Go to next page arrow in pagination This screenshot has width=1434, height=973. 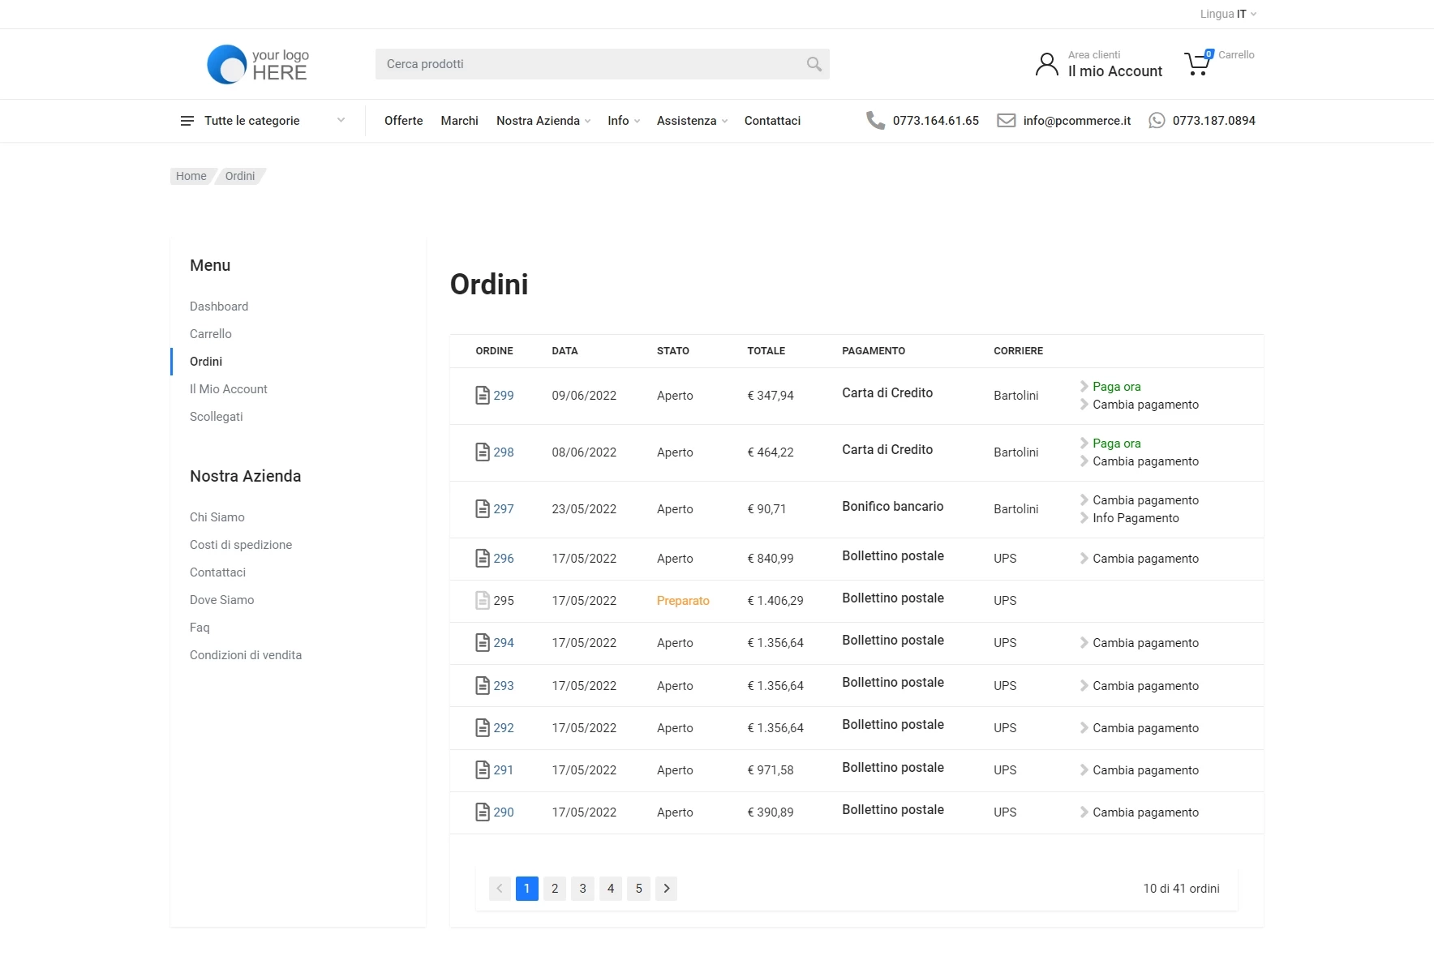pos(667,889)
